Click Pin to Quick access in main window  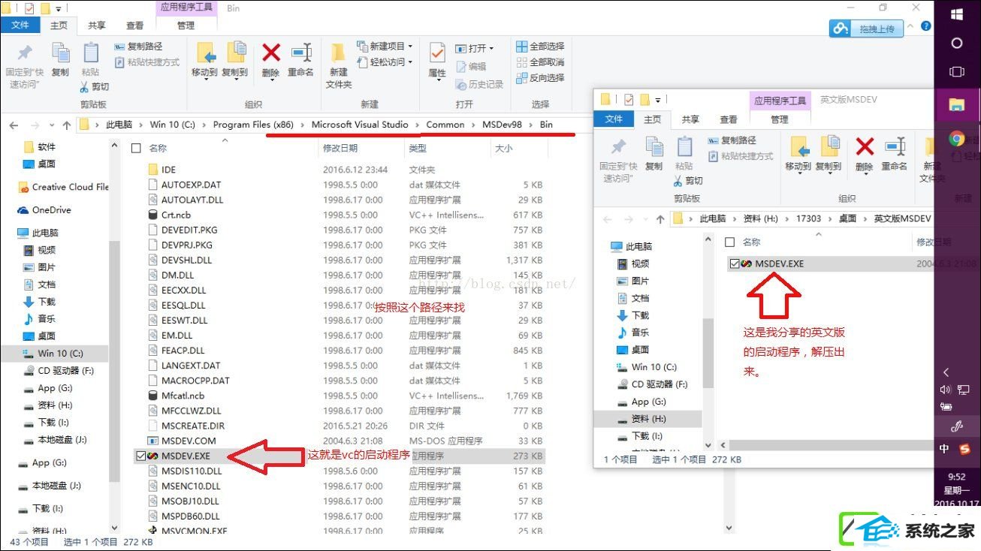(24, 65)
